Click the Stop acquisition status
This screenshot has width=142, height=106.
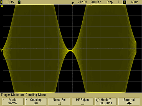tap(110, 2)
